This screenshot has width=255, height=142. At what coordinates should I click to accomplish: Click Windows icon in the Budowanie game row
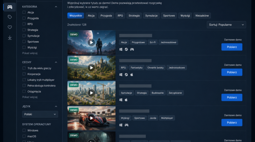[121, 100]
